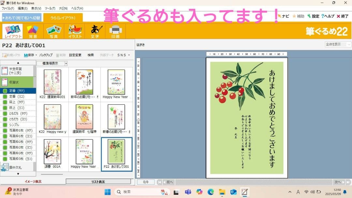Open the 印刷 (Print) icon
The image size is (352, 198).
[x=116, y=30]
